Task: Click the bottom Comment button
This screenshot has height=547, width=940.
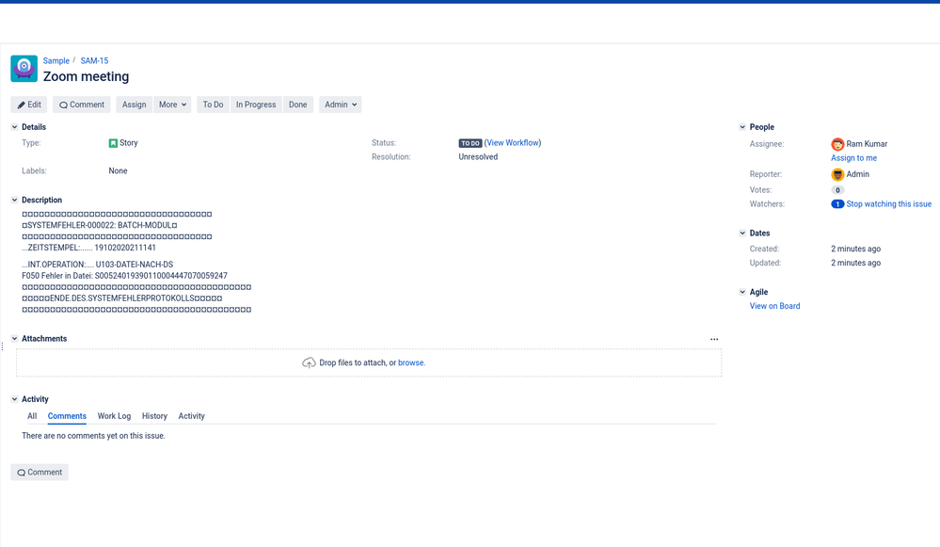Action: 40,472
